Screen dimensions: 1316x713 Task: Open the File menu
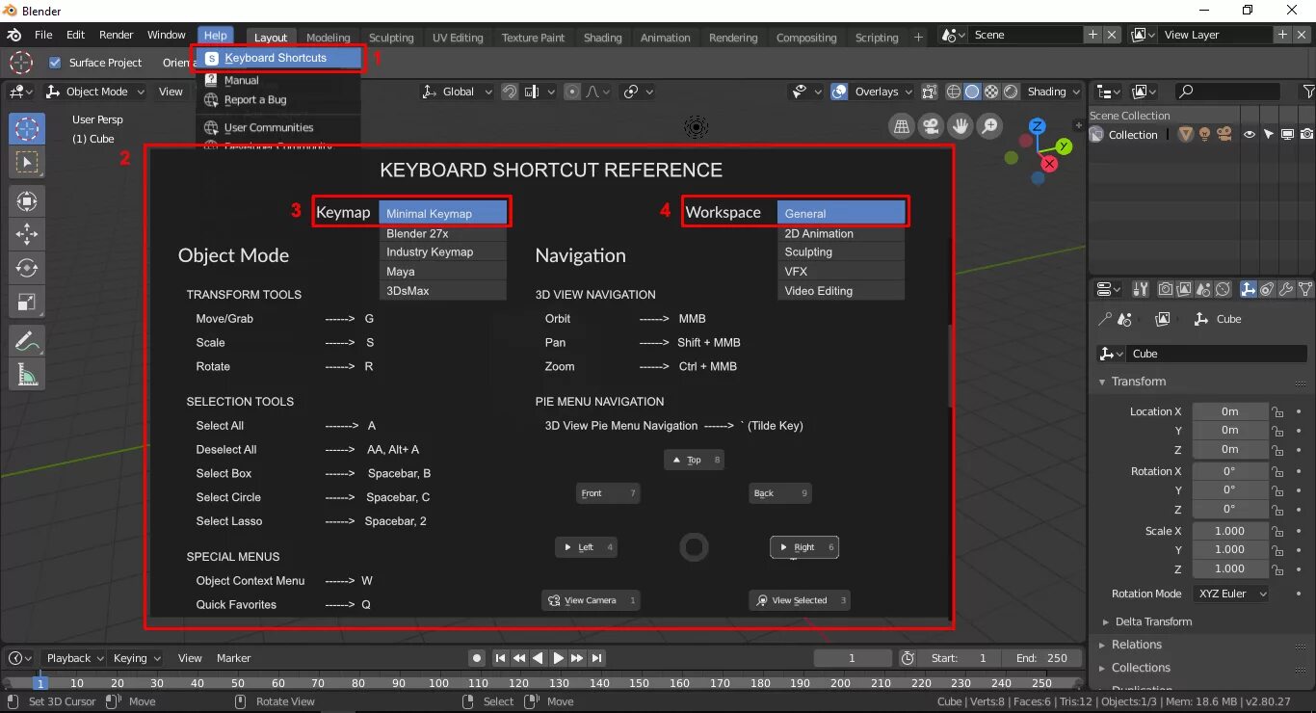click(43, 35)
